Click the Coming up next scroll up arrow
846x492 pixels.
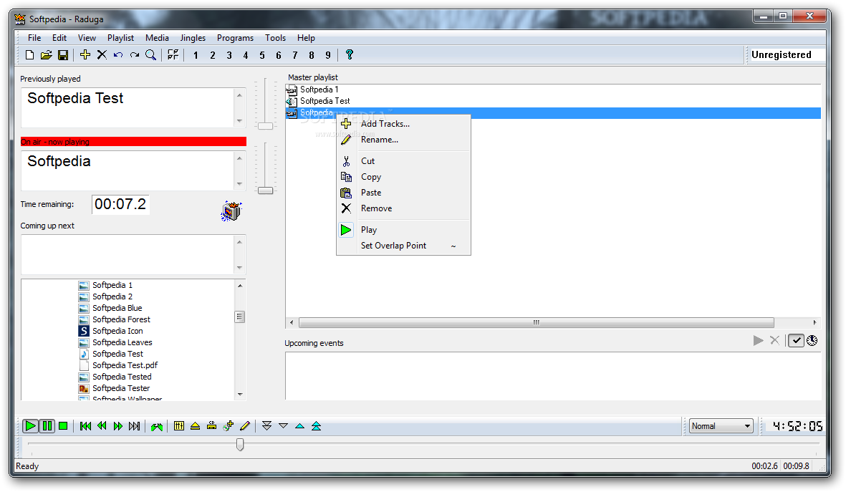[239, 241]
